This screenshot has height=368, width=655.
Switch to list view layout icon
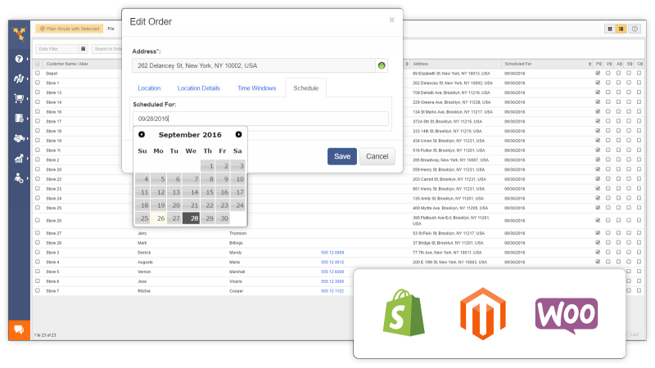pyautogui.click(x=621, y=29)
